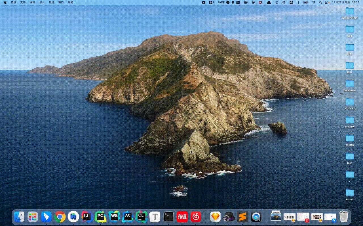Open CLion (CL) from the Dock
Image resolution: width=363 pixels, height=226 pixels.
pos(141,217)
